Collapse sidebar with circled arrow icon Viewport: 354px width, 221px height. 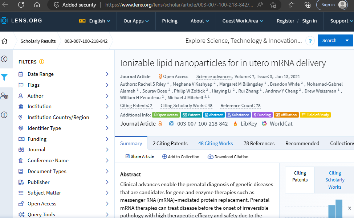(4, 59)
